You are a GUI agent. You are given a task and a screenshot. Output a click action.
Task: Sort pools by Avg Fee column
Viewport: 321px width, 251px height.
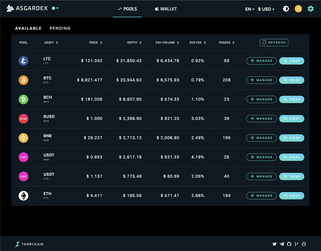(197, 43)
